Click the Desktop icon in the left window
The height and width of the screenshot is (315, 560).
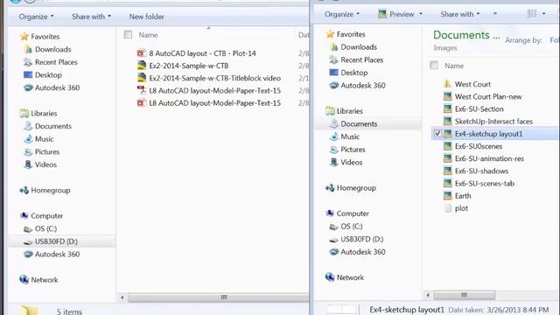pos(28,75)
